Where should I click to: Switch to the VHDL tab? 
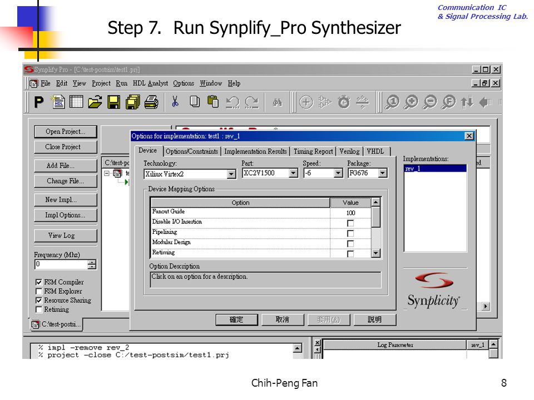375,152
